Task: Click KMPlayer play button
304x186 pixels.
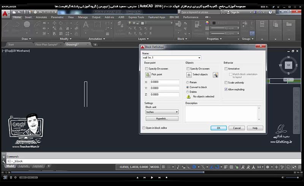Action: pos(152,178)
